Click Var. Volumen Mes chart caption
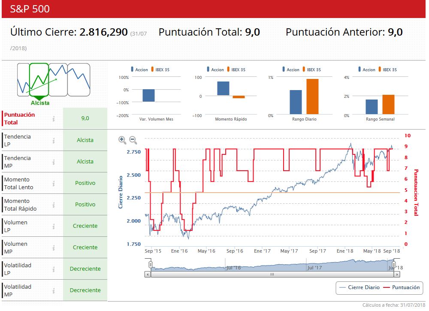 click(156, 119)
